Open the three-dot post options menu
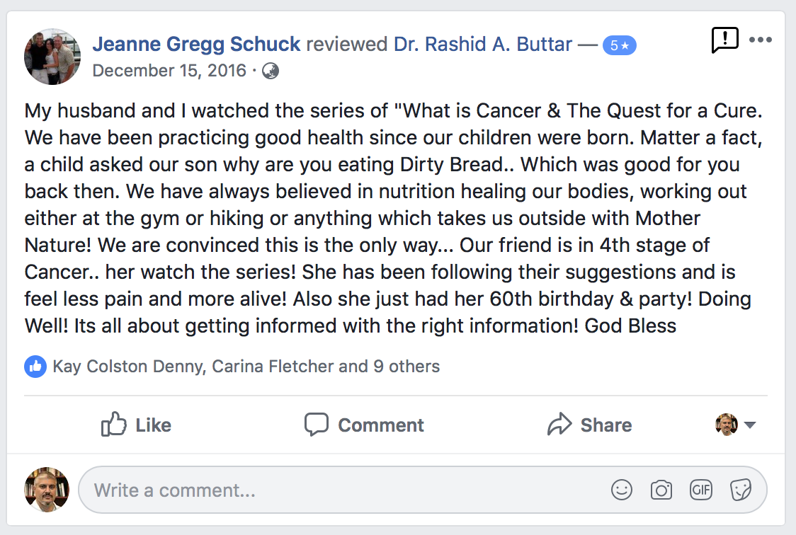 pyautogui.click(x=761, y=40)
